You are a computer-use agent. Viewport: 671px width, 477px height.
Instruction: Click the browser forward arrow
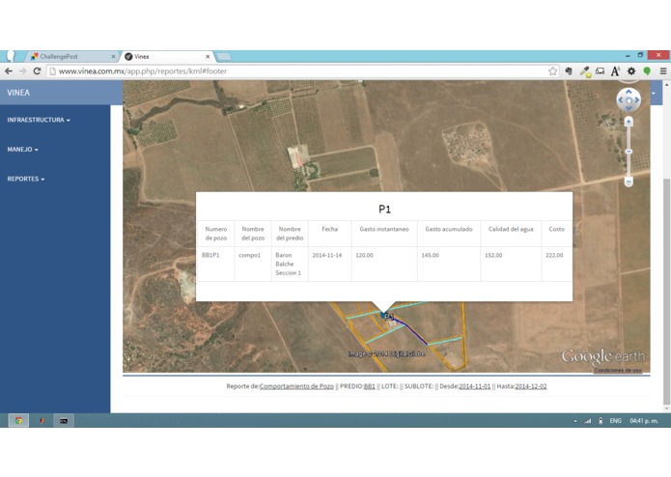click(x=22, y=71)
